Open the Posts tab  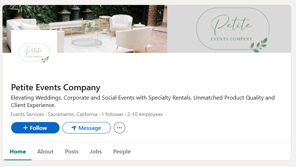(72, 152)
